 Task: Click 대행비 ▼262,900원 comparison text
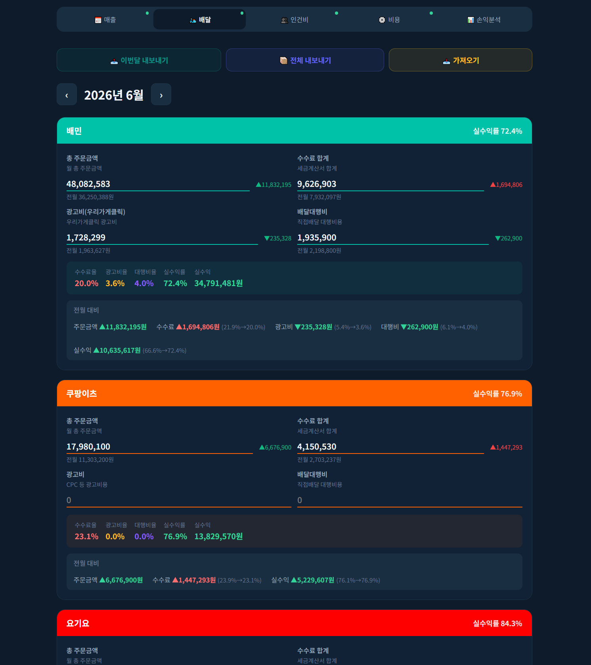coord(429,327)
